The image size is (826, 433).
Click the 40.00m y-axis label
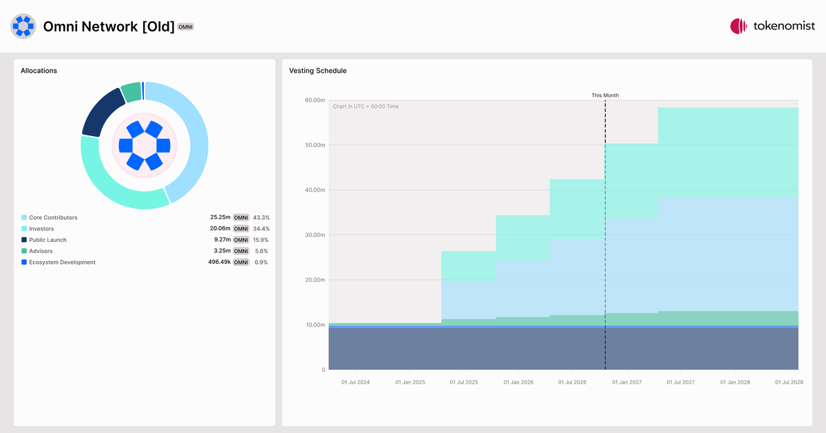click(x=315, y=190)
